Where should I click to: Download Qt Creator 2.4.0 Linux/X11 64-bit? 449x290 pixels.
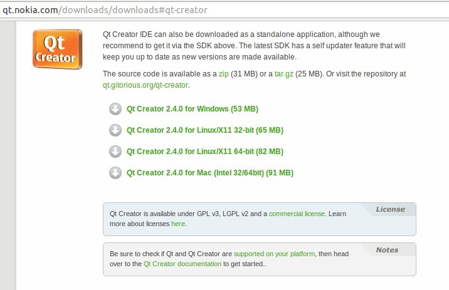click(x=204, y=152)
